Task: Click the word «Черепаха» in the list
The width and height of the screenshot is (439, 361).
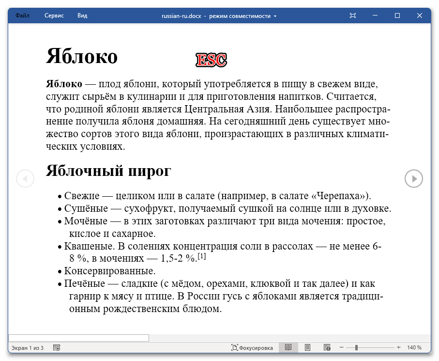Action: click(338, 196)
